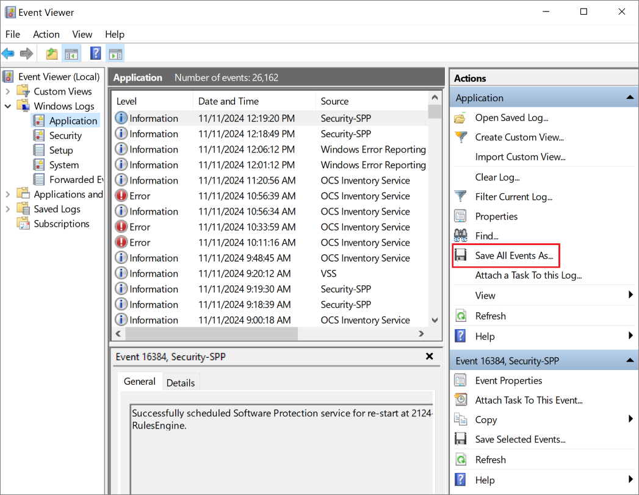Click the System log icon in tree
Viewport: 639px width, 495px height.
coord(39,165)
